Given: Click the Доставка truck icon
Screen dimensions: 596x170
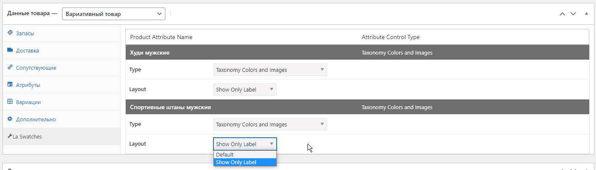Looking at the screenshot, I should coord(10,50).
